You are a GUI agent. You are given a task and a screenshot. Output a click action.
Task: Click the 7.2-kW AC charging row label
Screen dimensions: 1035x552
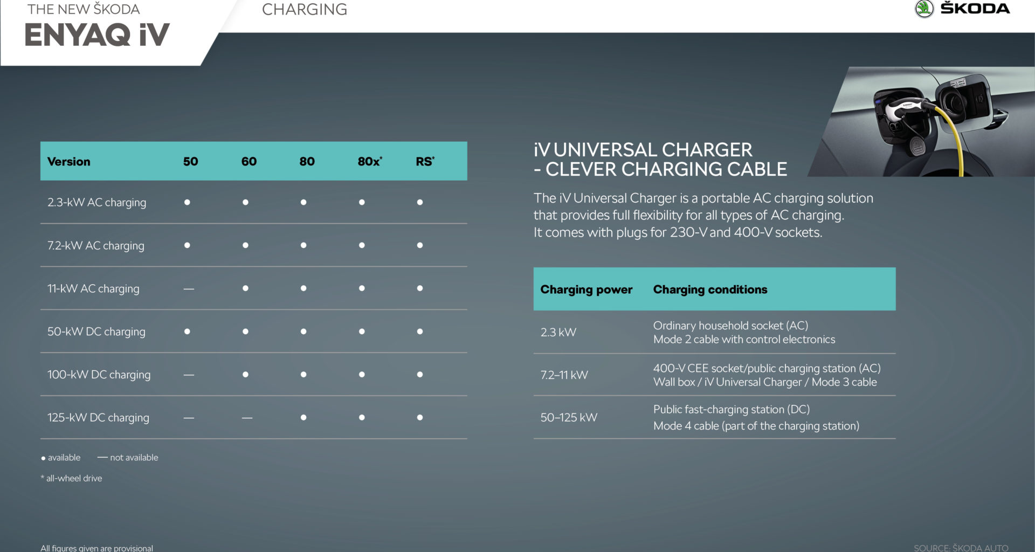pyautogui.click(x=96, y=245)
